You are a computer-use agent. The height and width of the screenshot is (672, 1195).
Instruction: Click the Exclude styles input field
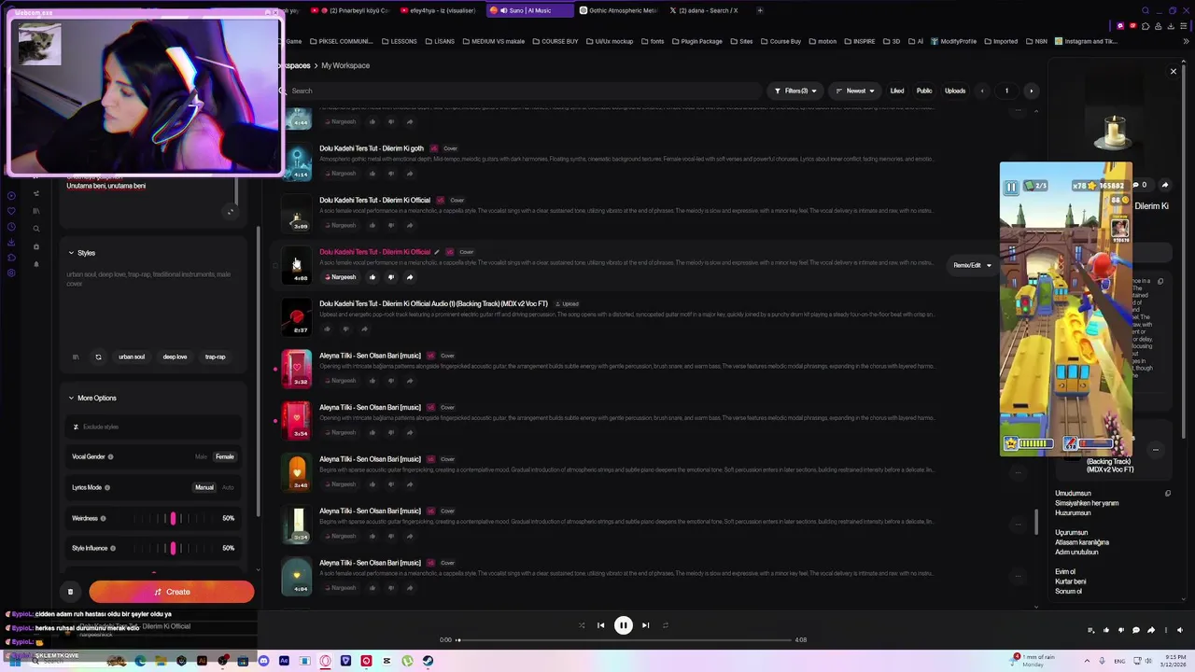(x=154, y=427)
